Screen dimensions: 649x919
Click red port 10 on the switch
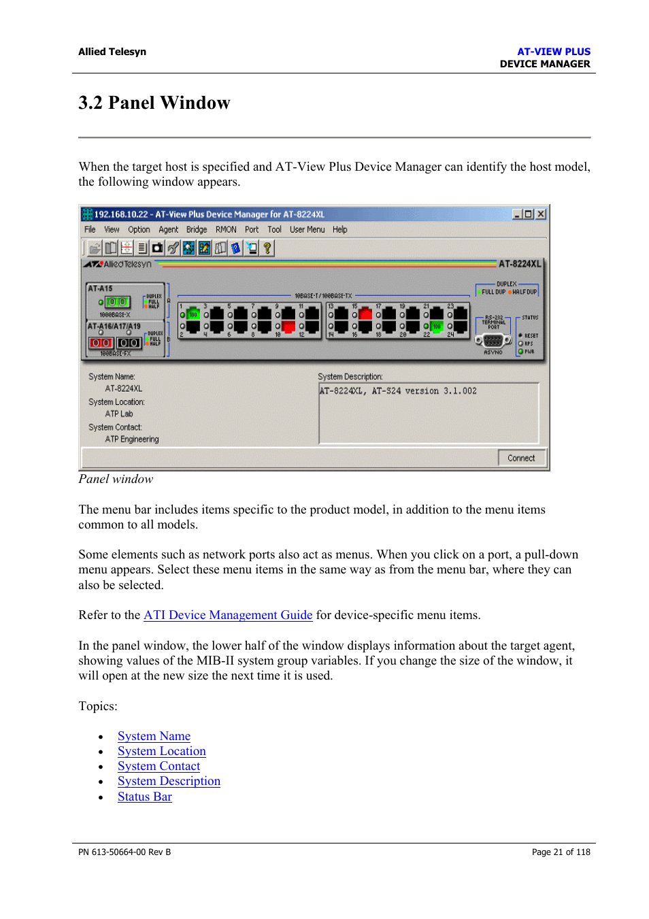coord(288,327)
